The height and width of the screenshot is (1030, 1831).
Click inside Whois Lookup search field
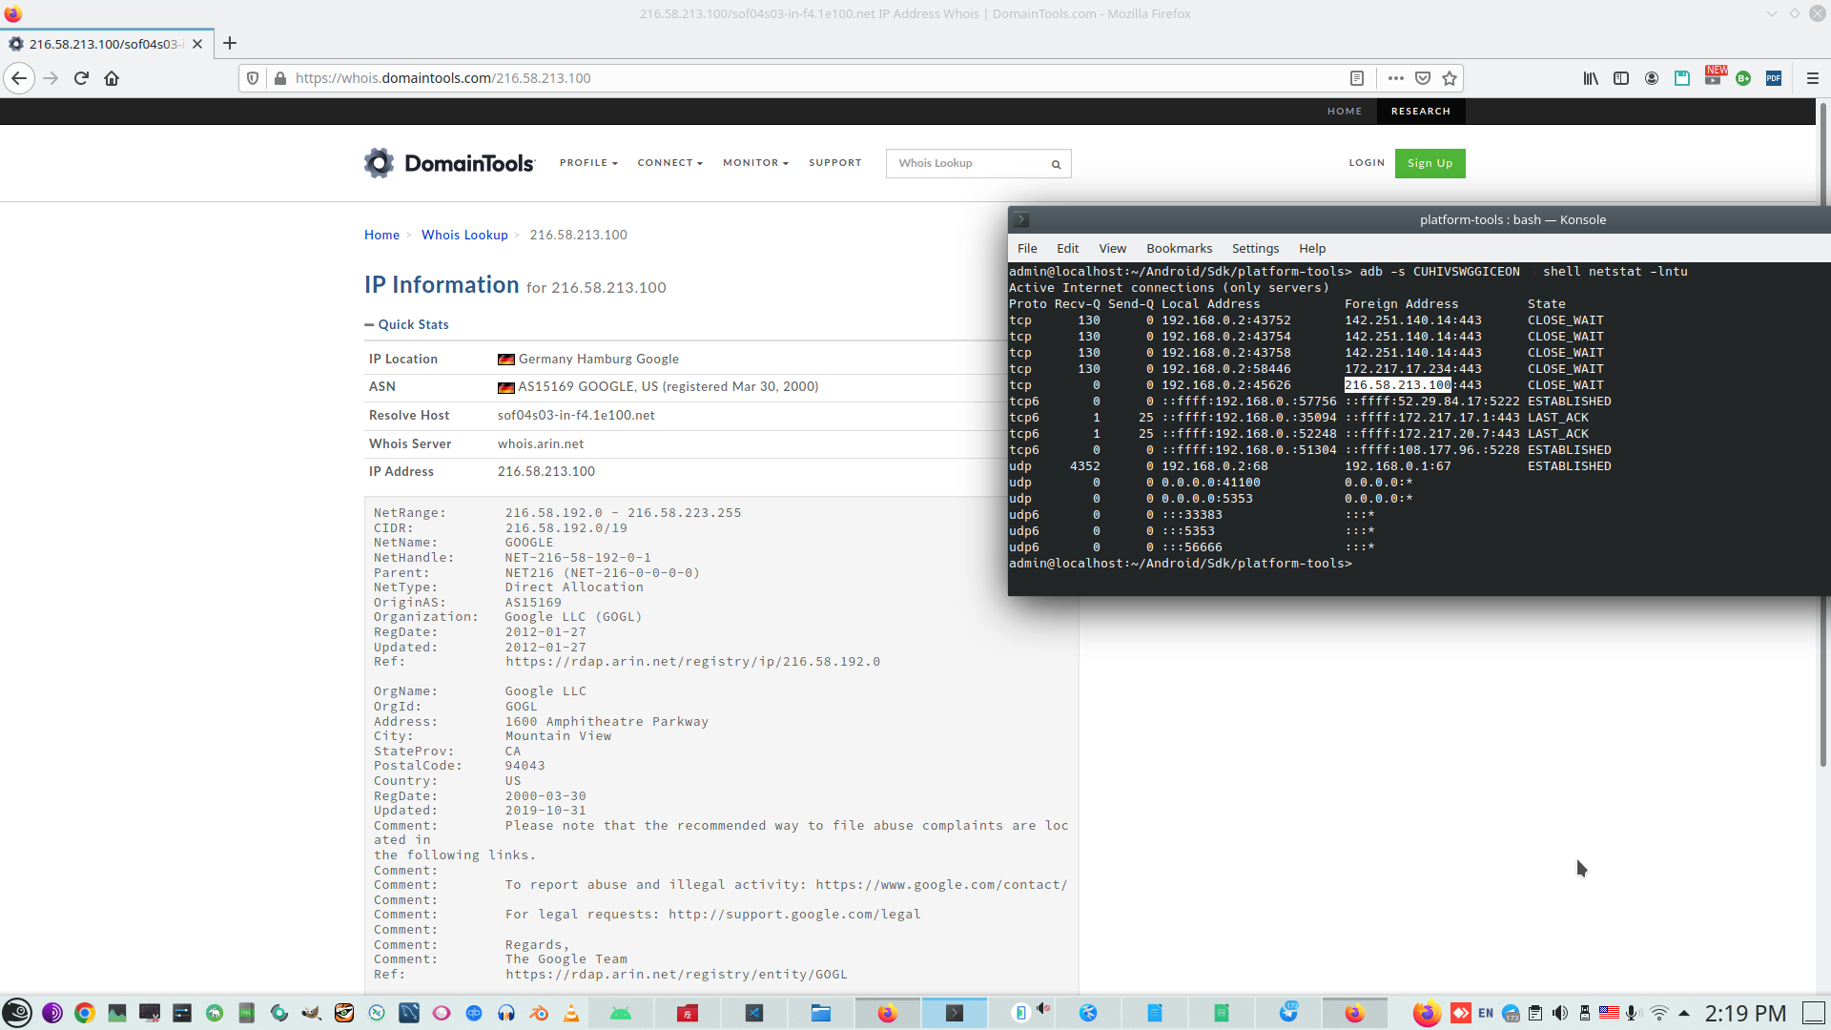(x=965, y=163)
